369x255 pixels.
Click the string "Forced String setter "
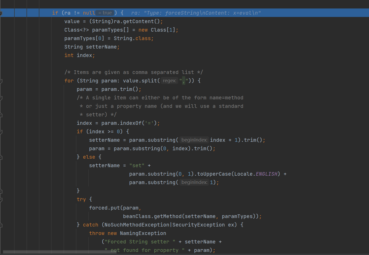tap(140, 242)
